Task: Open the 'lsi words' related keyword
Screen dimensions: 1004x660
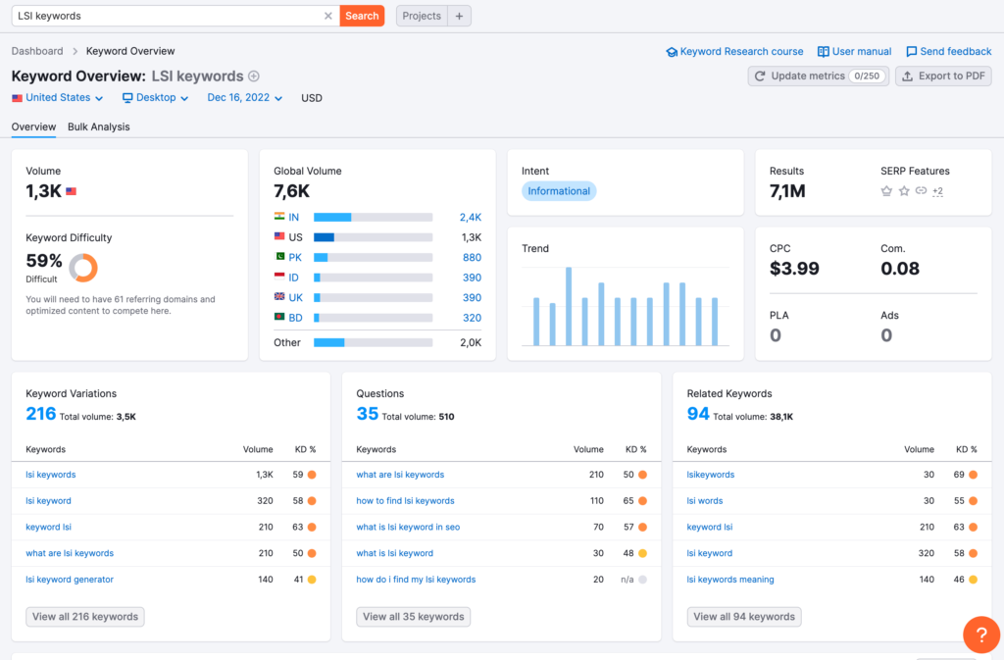Action: tap(705, 501)
